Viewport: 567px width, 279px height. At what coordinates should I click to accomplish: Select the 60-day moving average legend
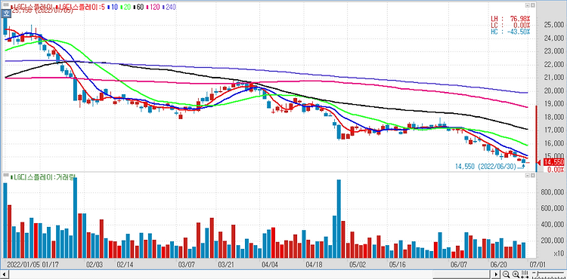coord(138,7)
